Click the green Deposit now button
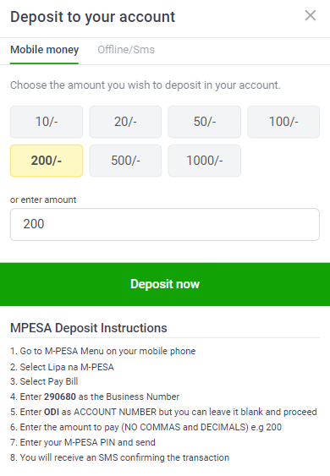Screen dimensions: 330x476 tap(165, 284)
